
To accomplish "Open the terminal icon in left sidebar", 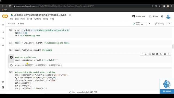I will click(x=3, y=87).
